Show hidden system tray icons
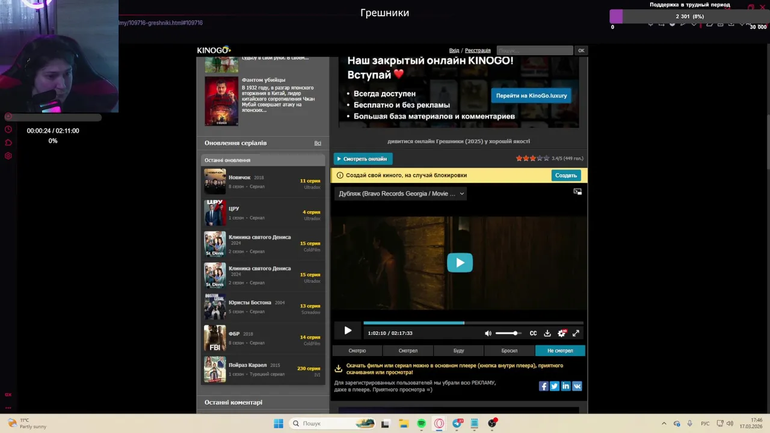770x433 pixels. point(664,423)
